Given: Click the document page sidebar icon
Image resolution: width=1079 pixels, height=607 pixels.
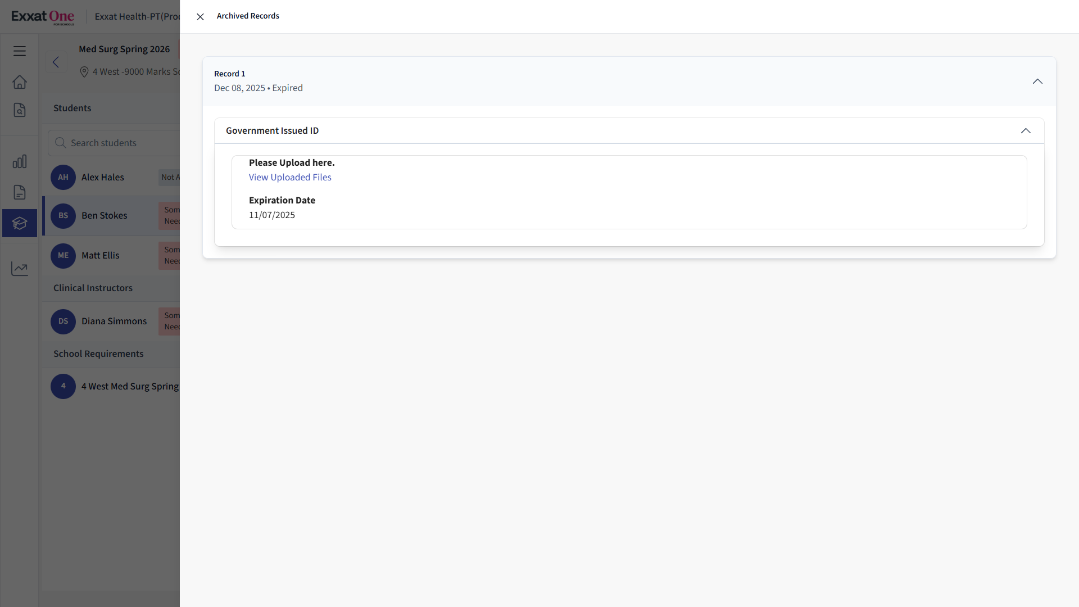Looking at the screenshot, I should pos(20,192).
